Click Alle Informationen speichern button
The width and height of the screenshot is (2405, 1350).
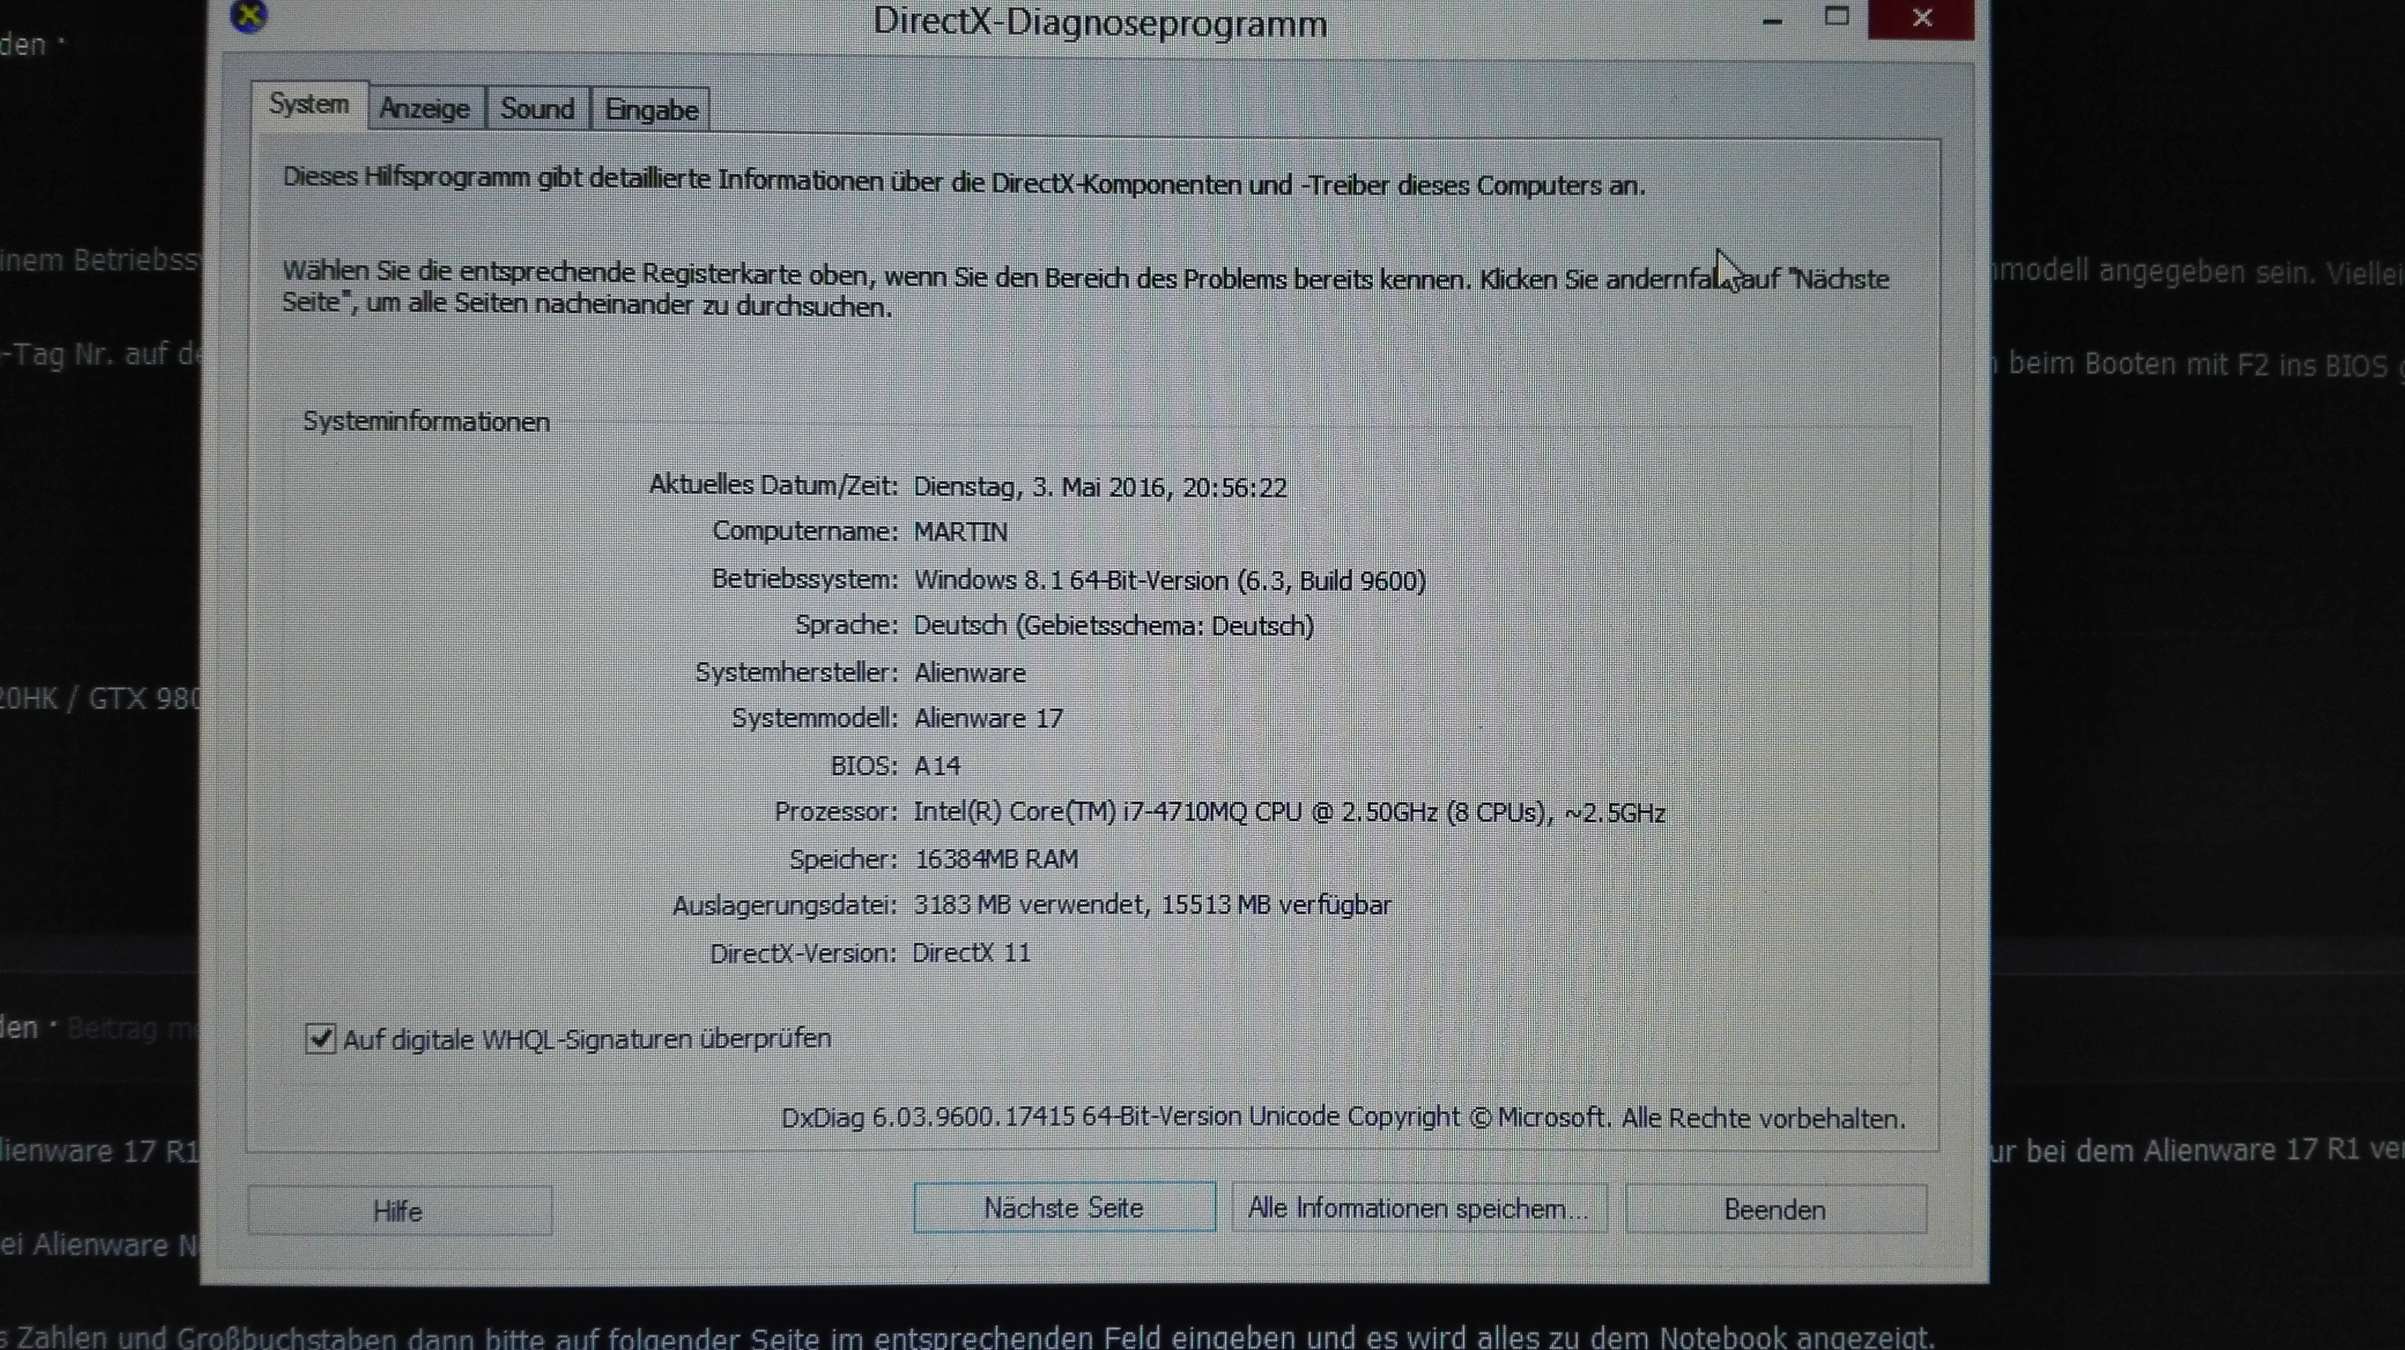tap(1417, 1209)
